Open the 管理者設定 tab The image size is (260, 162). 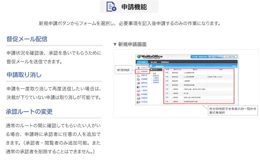pos(165,62)
